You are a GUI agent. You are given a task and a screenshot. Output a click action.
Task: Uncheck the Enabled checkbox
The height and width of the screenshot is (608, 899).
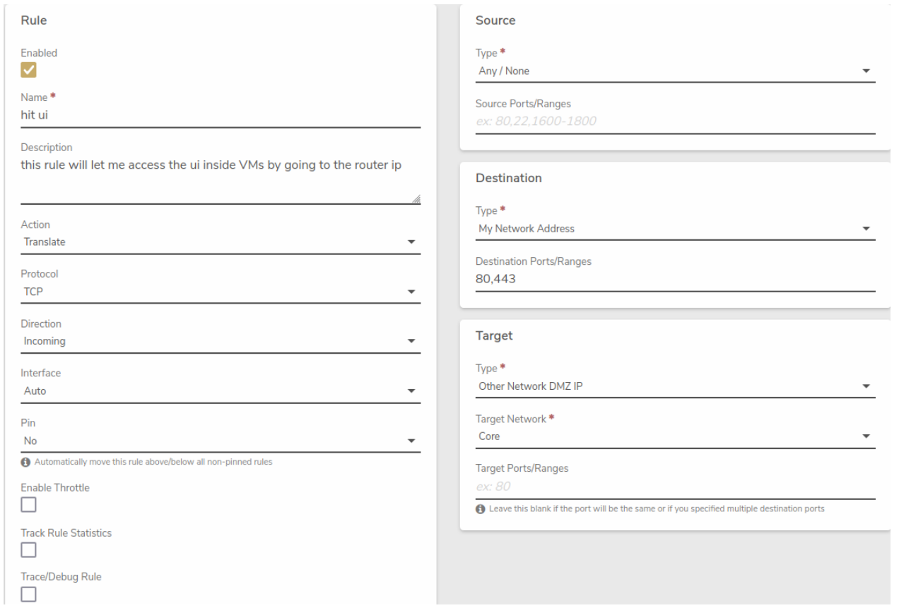(28, 69)
